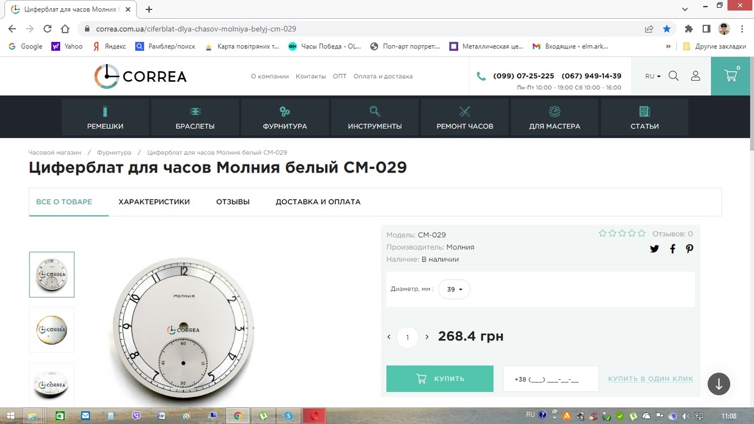Open the Доставка и оплата tab
Image resolution: width=754 pixels, height=424 pixels.
click(318, 201)
